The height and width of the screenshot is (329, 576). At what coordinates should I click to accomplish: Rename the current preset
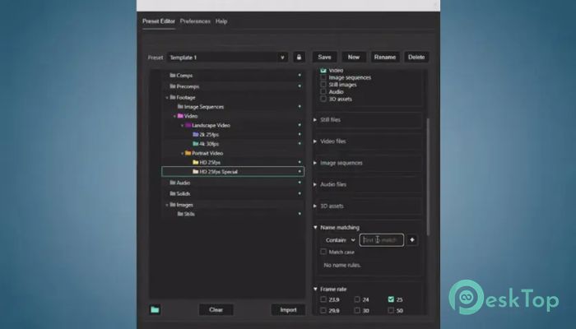point(385,58)
